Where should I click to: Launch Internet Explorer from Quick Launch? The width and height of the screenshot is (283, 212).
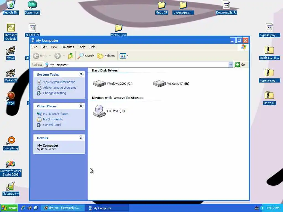pos(23,208)
